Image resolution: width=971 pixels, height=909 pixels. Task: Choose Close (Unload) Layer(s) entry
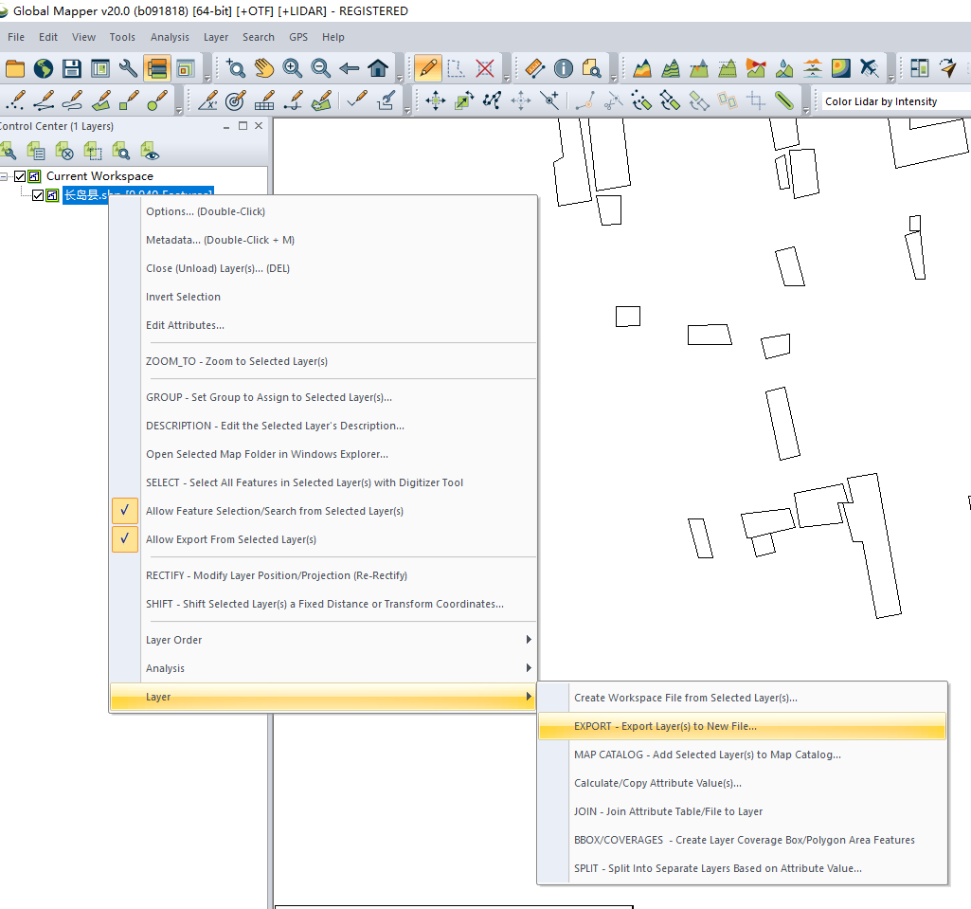pos(323,269)
